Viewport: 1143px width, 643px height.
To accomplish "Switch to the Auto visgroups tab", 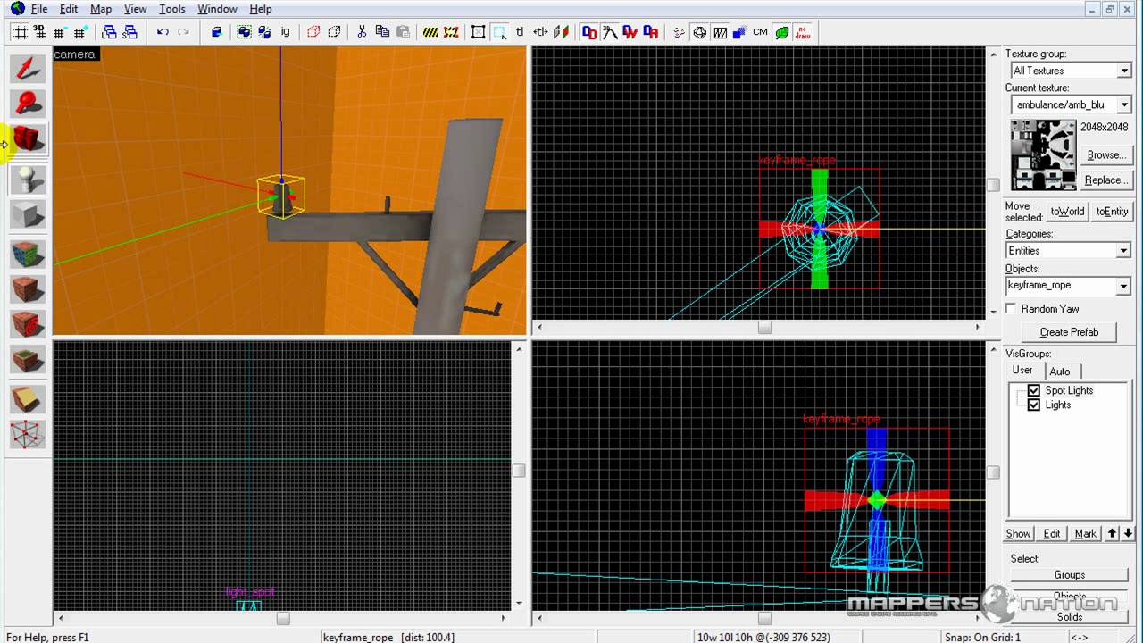I will [x=1060, y=372].
